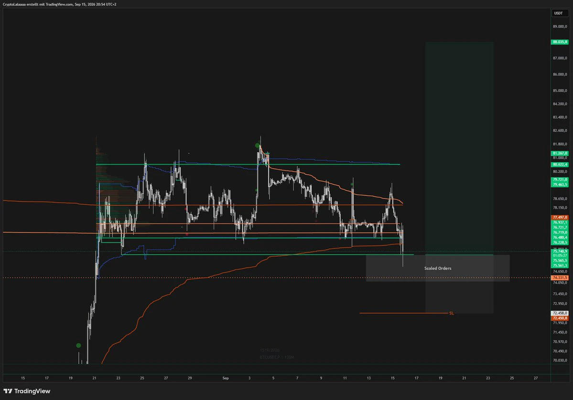Click the '29' date on time axis
573x400 pixels.
[190, 378]
